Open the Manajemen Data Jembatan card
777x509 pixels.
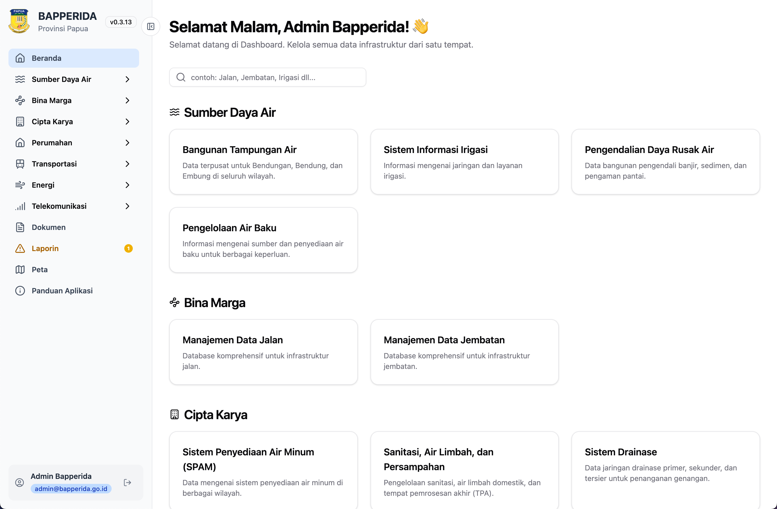point(465,352)
